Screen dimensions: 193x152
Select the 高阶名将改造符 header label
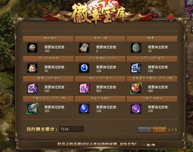100,79
